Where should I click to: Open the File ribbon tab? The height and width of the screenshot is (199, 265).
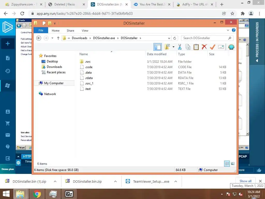(x=41, y=30)
